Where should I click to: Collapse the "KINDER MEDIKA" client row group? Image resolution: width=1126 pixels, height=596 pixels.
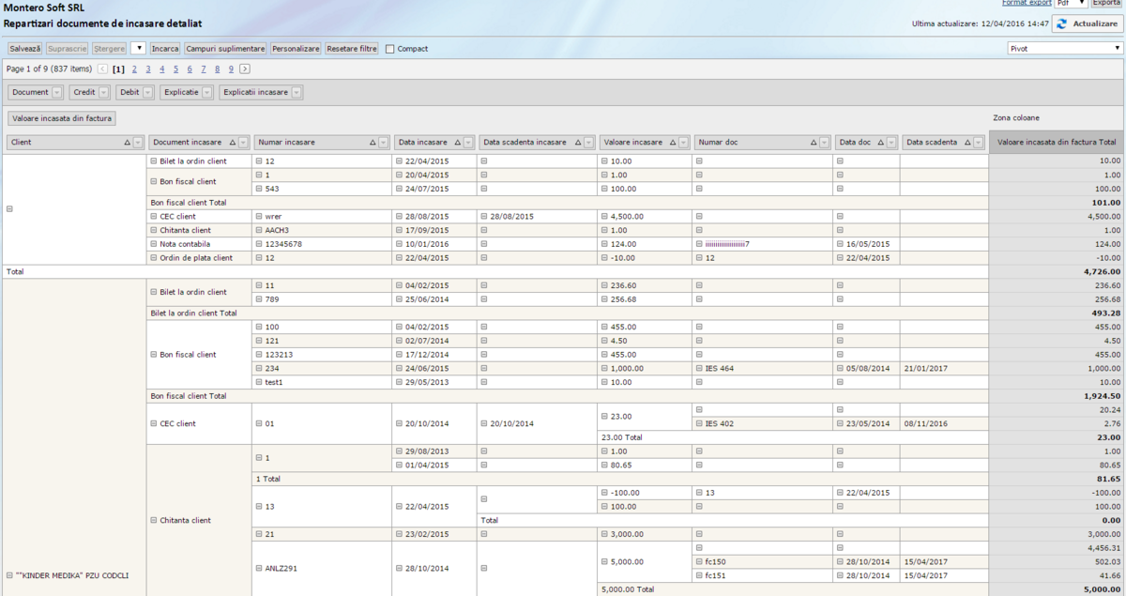point(9,575)
